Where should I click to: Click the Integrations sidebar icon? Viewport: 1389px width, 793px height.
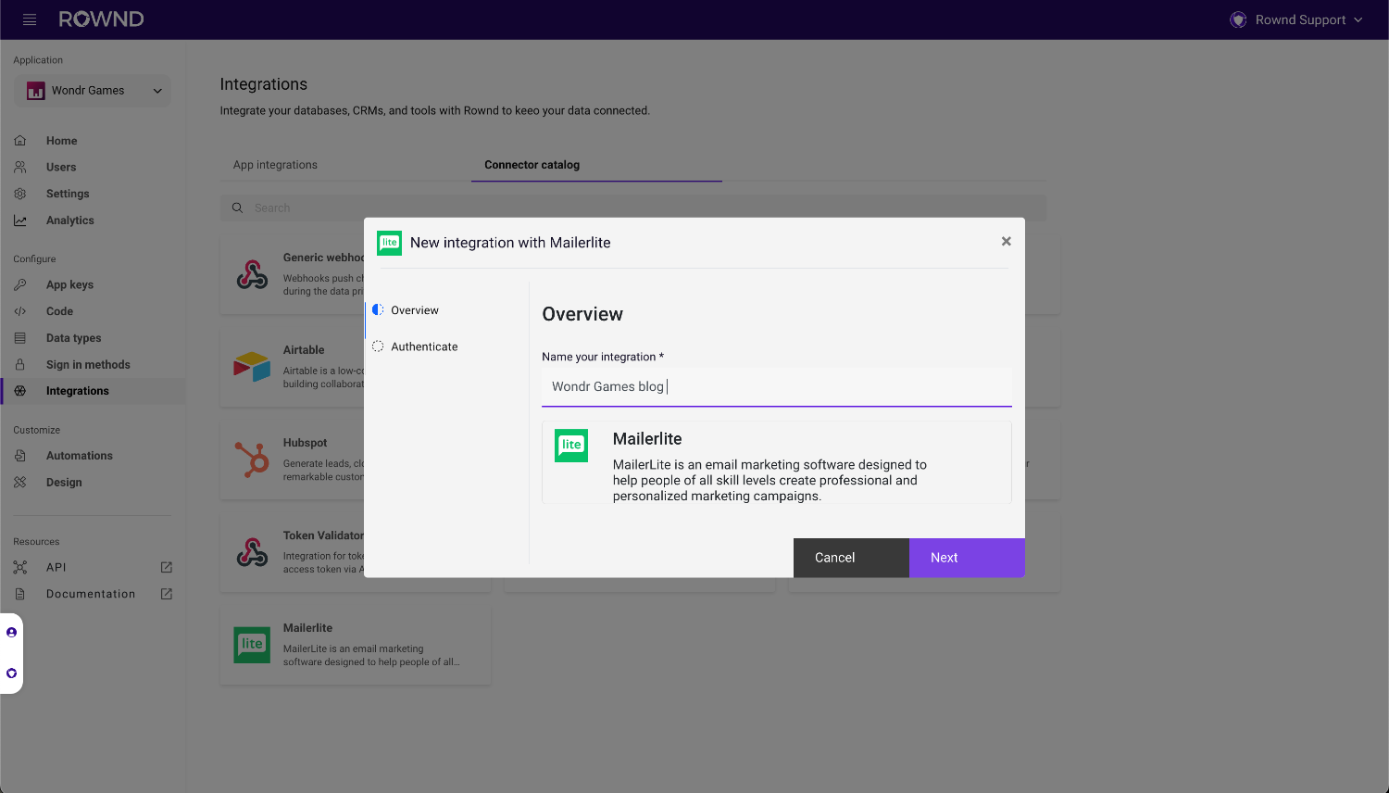click(x=20, y=391)
